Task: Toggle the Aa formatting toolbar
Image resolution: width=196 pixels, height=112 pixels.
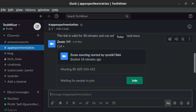Action: pyautogui.click(x=168, y=103)
